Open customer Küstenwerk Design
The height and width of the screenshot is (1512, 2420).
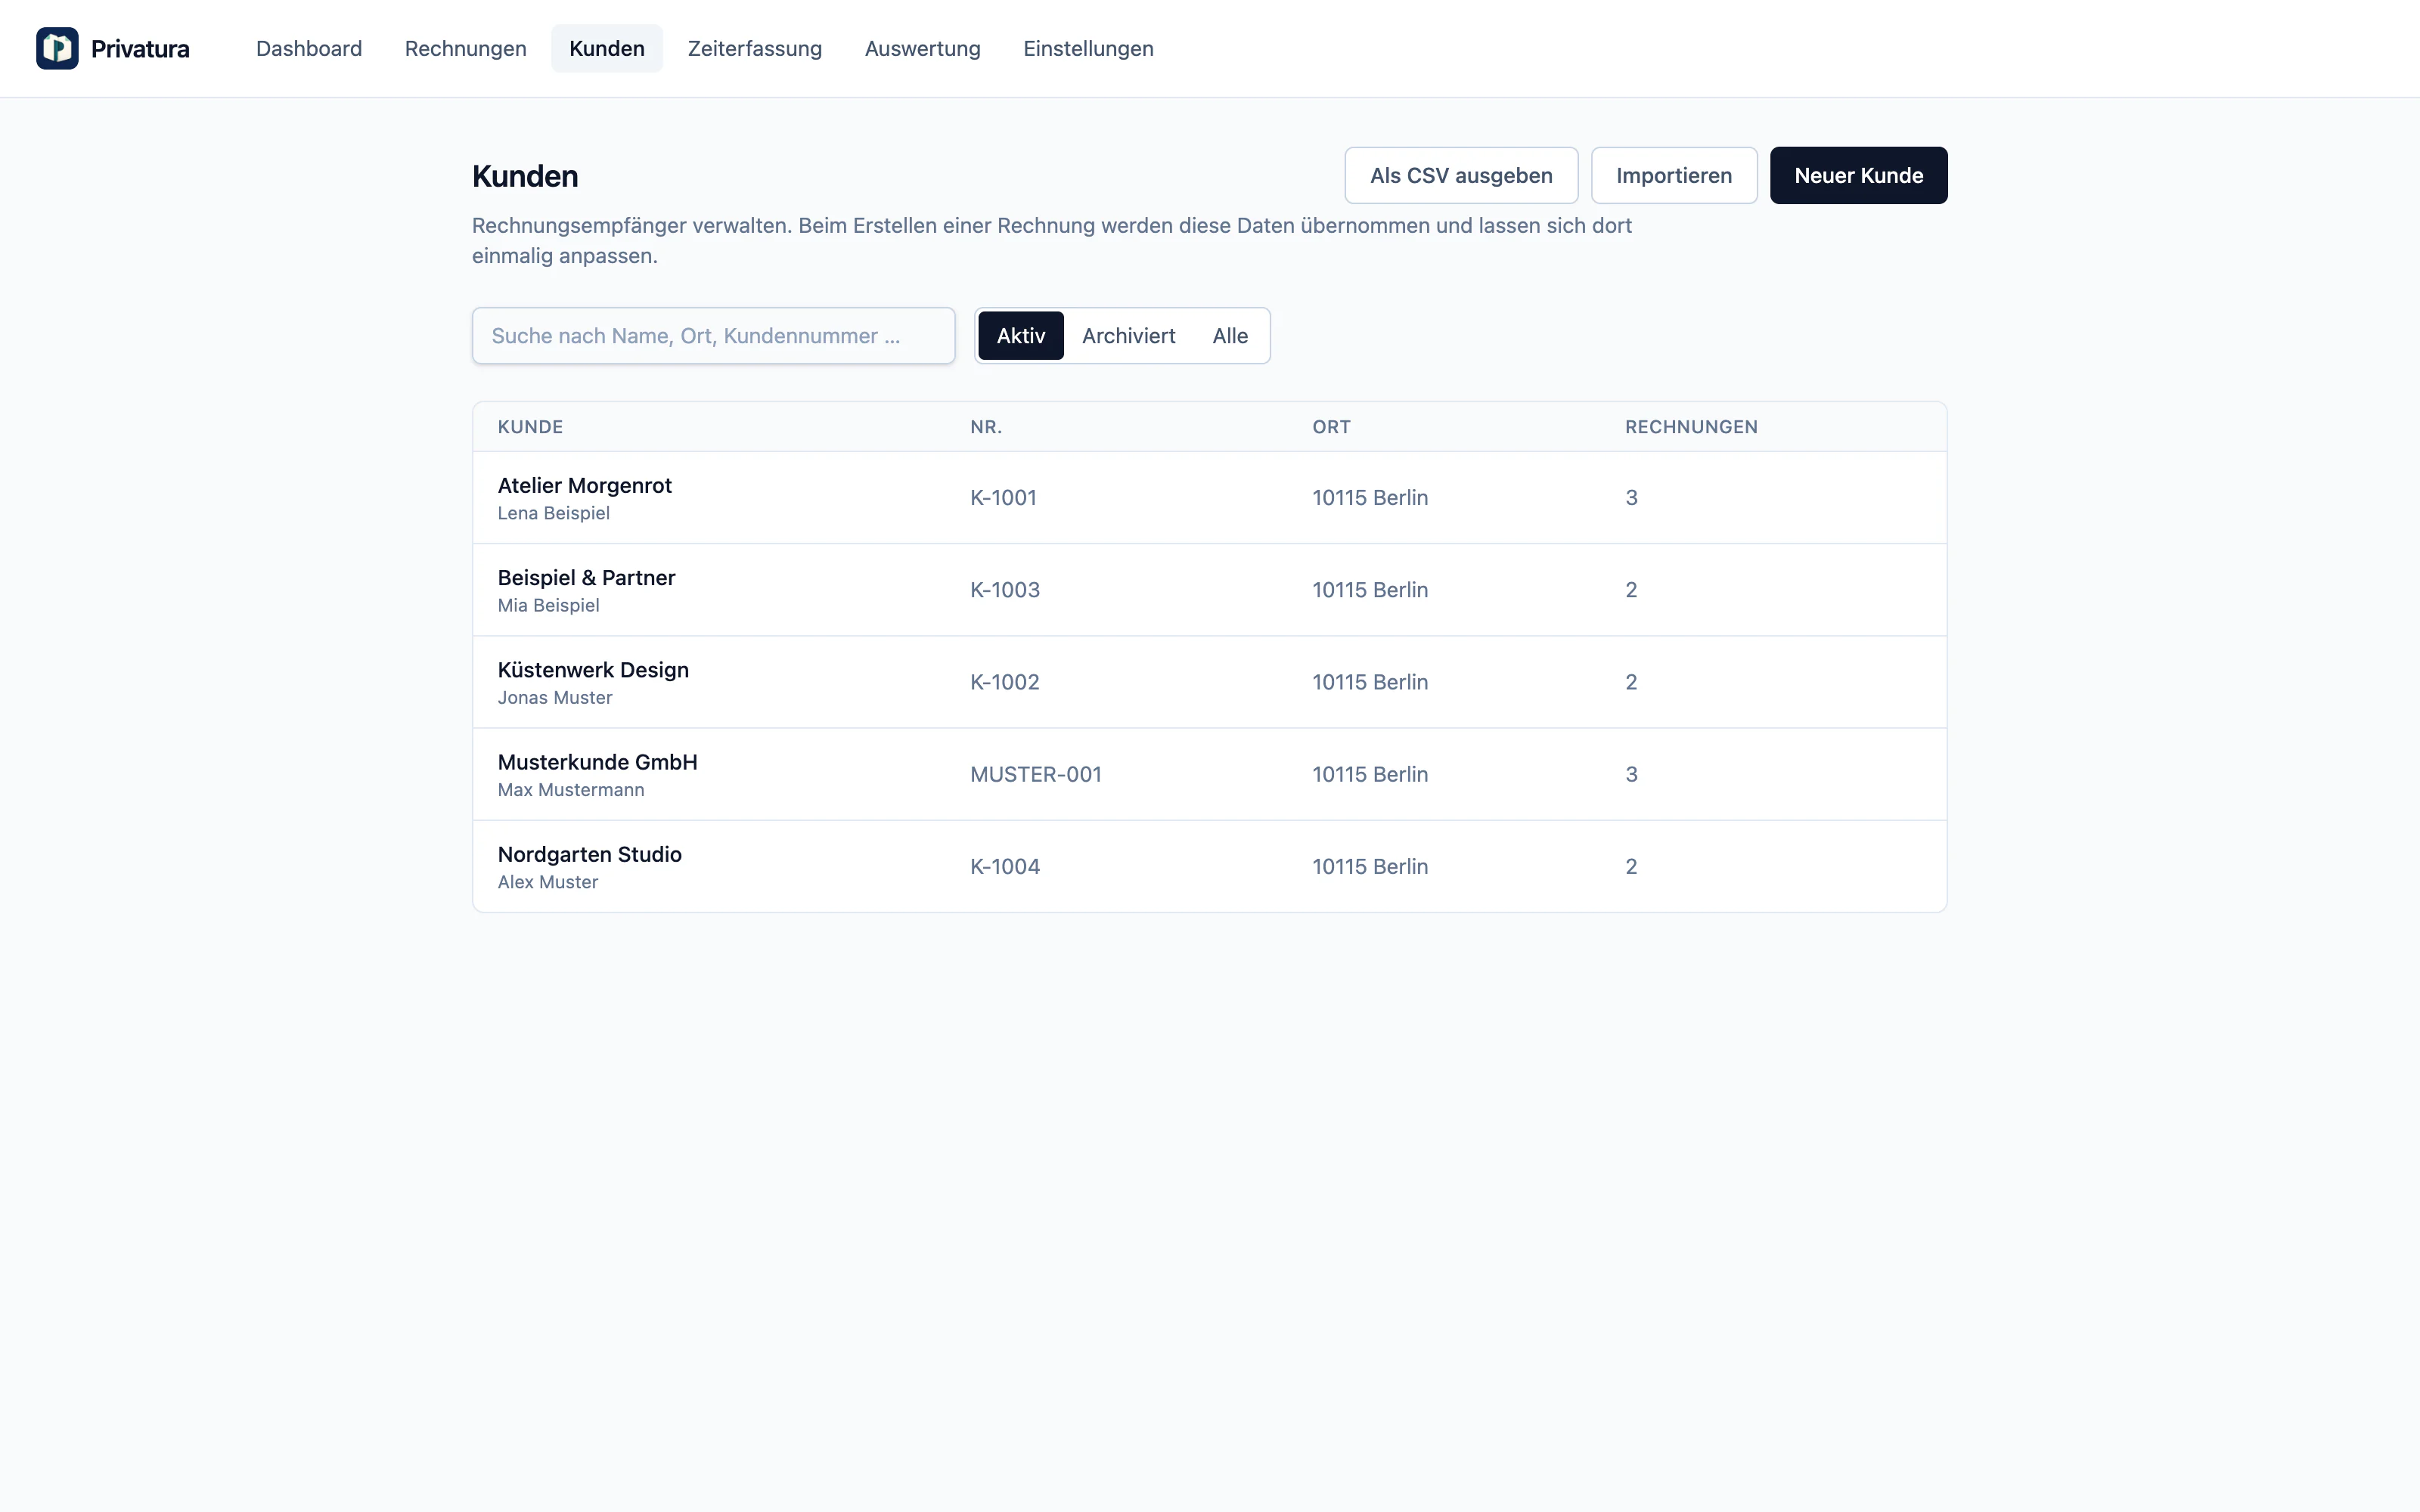593,670
